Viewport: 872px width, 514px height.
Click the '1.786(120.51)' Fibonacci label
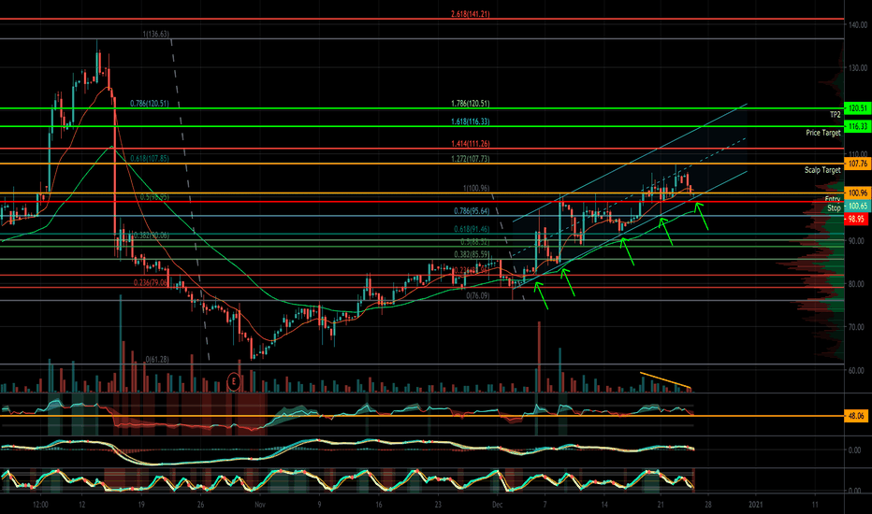[x=471, y=104]
